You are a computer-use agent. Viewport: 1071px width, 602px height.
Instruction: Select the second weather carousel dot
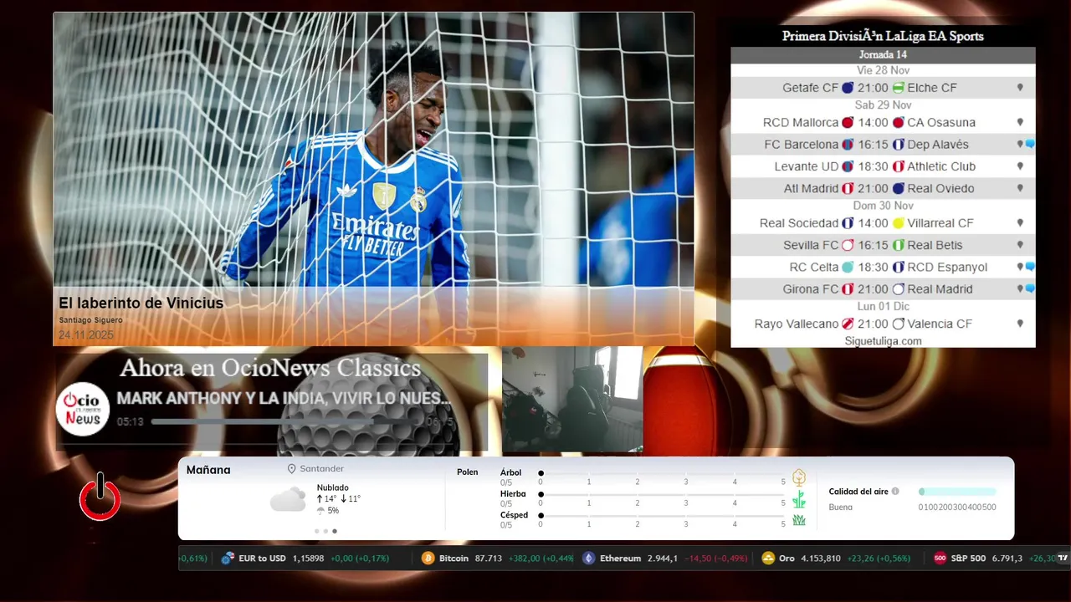tap(325, 531)
